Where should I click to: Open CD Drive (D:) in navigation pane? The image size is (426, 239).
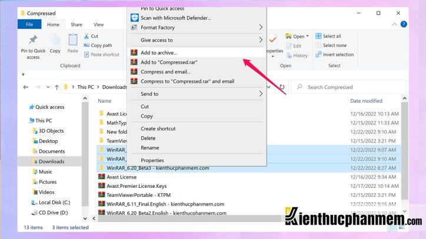49,213
